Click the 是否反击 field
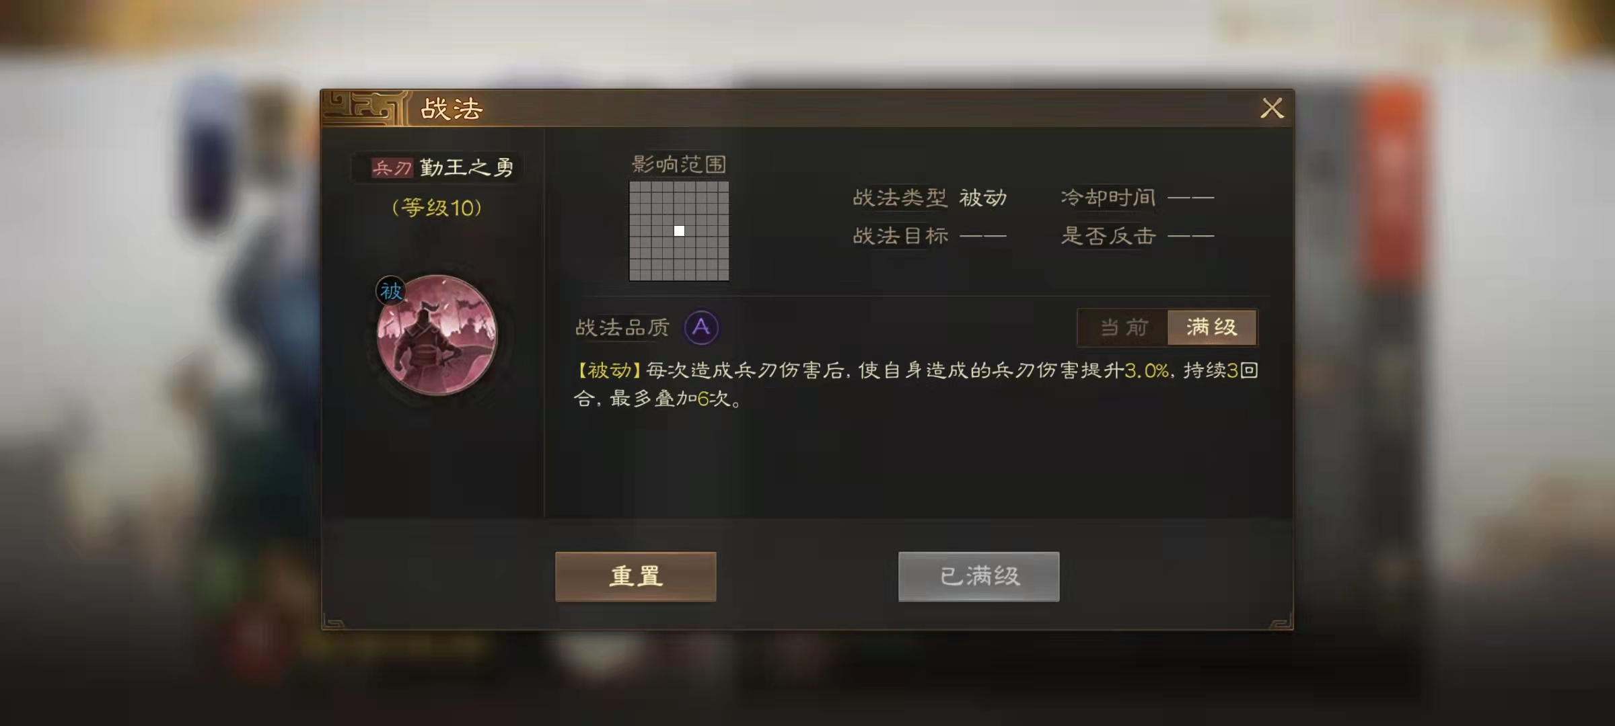1615x726 pixels. coord(1137,236)
